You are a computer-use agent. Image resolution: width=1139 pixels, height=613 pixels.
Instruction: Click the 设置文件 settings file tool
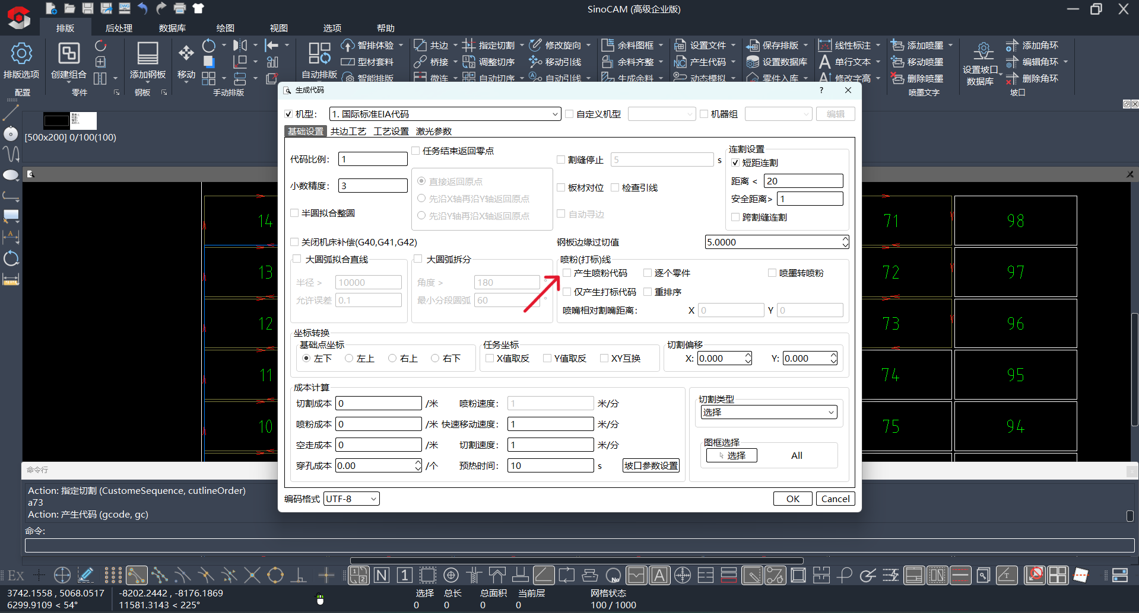click(x=700, y=45)
